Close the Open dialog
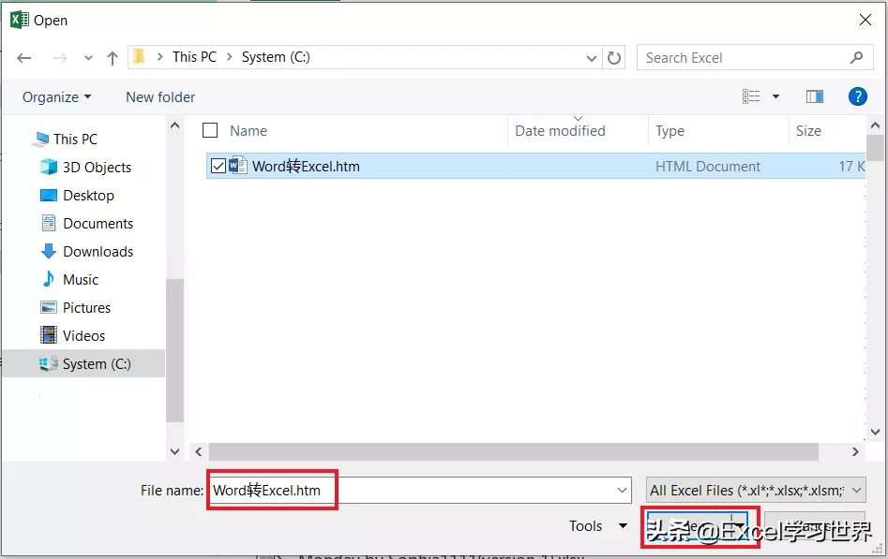 point(865,20)
